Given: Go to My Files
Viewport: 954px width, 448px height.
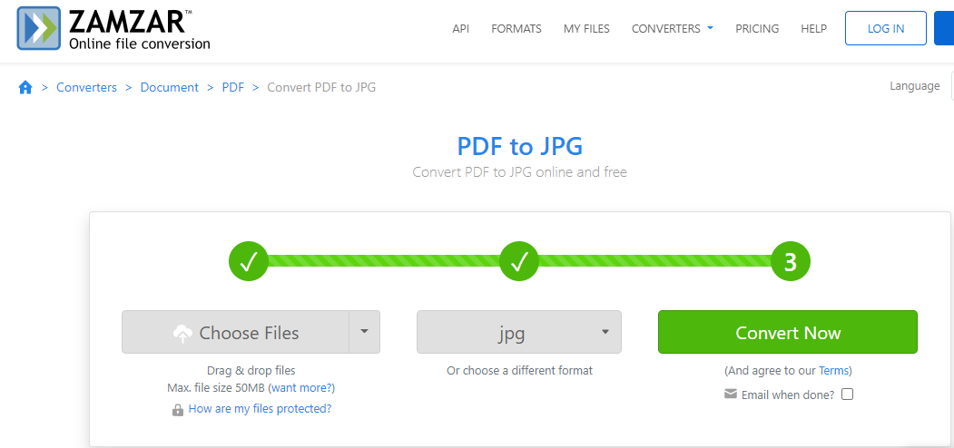Looking at the screenshot, I should 586,29.
